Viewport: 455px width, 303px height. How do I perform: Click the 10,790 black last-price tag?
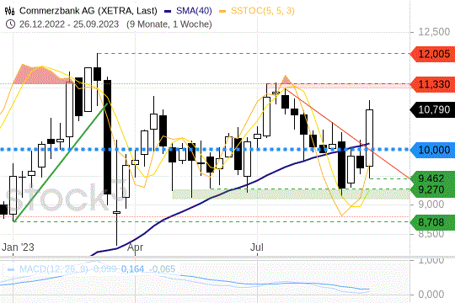432,109
